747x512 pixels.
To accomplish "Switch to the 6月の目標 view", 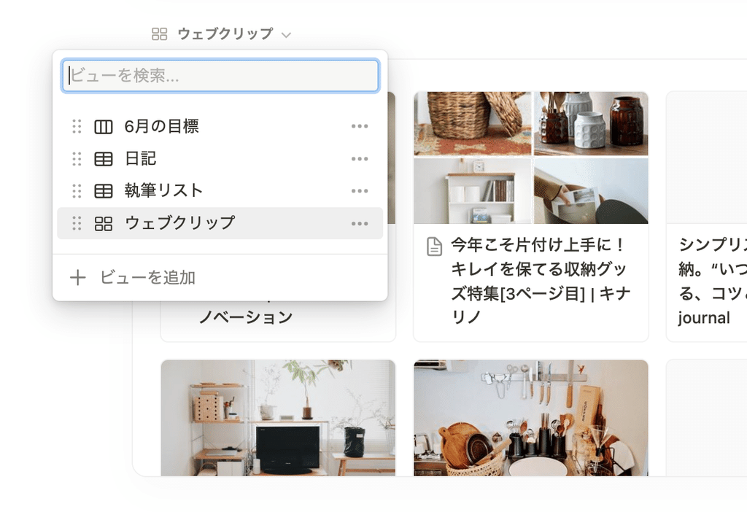I will tap(220, 127).
